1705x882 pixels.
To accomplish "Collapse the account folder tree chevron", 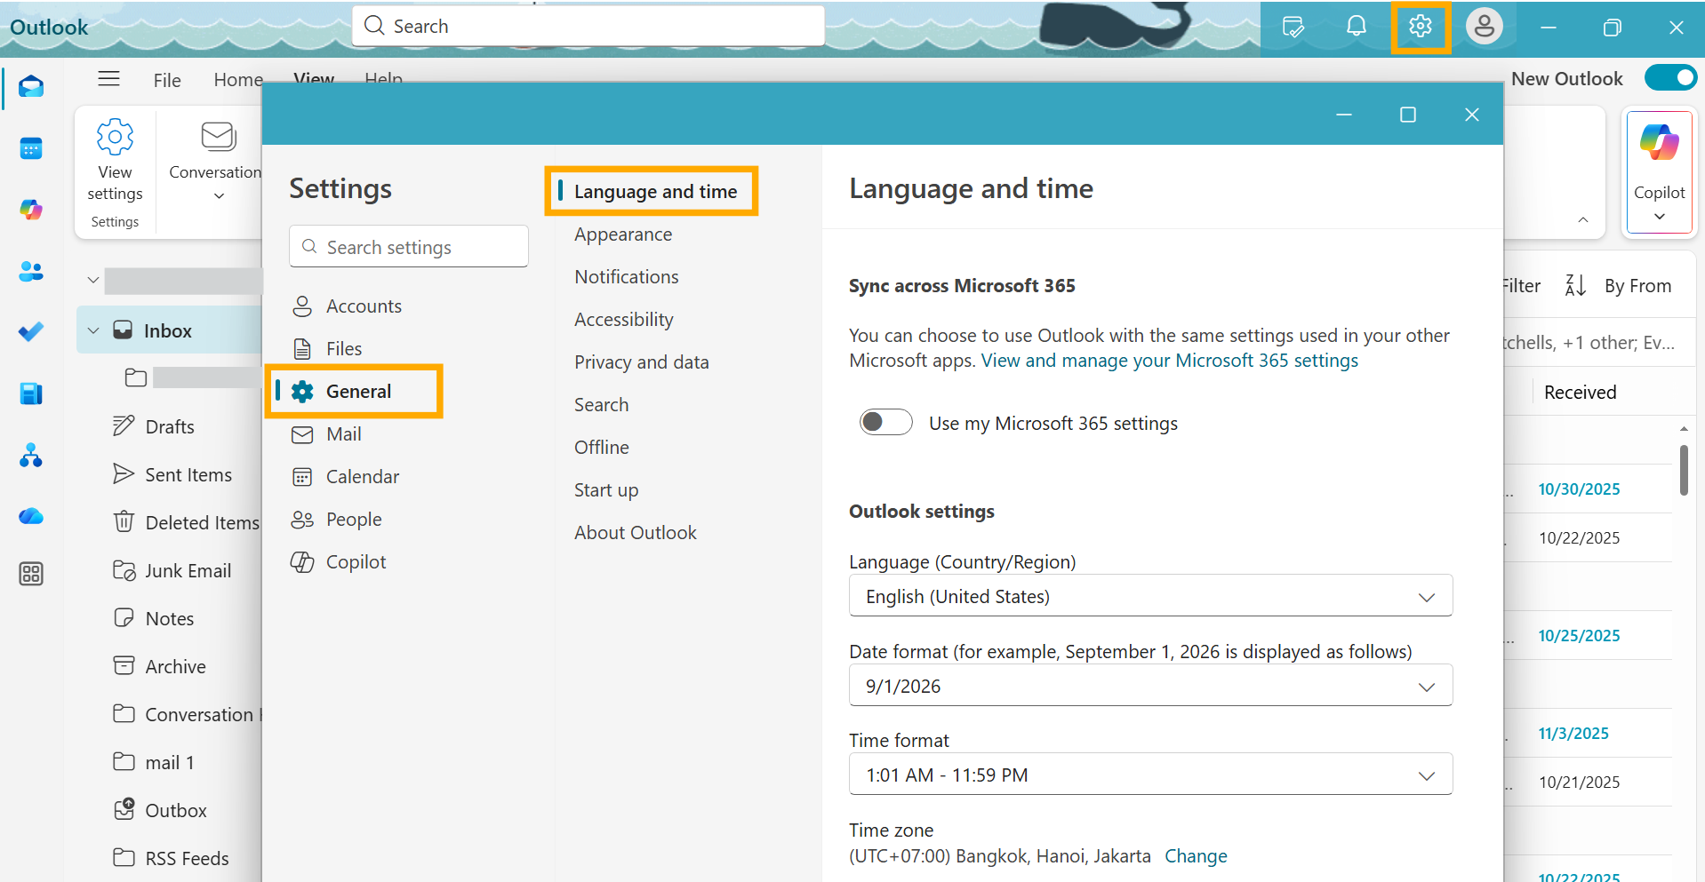I will [93, 280].
